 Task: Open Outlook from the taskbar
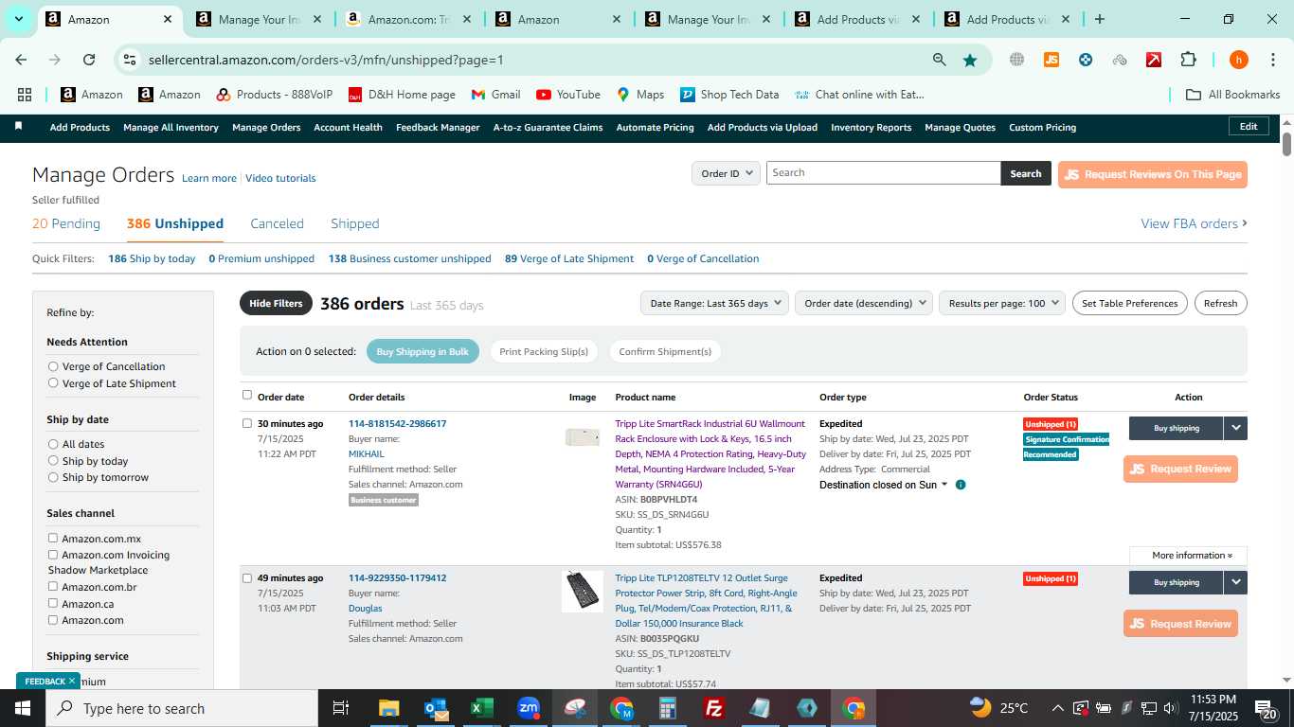click(x=436, y=708)
